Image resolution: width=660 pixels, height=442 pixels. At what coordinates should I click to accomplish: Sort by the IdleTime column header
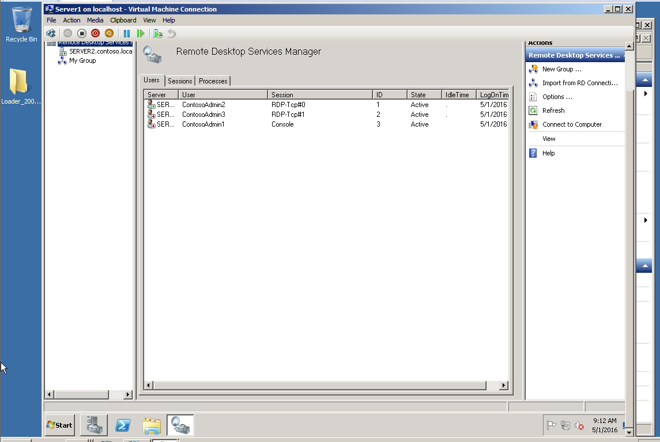pos(459,94)
